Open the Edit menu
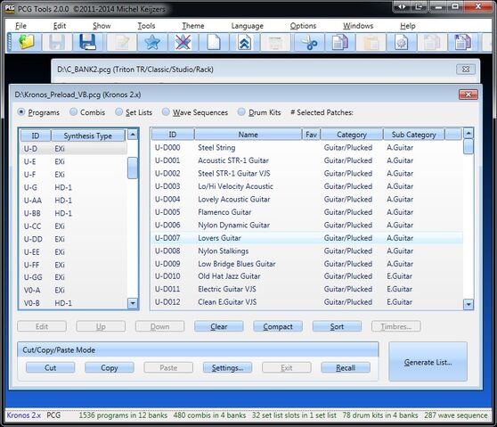The height and width of the screenshot is (427, 497). pyautogui.click(x=60, y=26)
